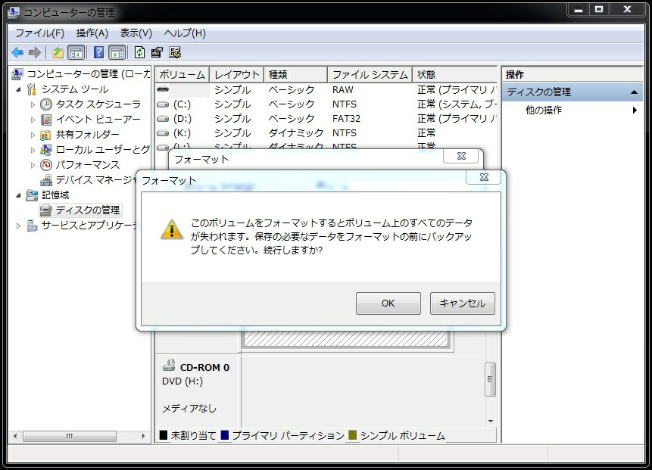This screenshot has height=470, width=652.
Task: Confirm the format with OK
Action: (388, 303)
